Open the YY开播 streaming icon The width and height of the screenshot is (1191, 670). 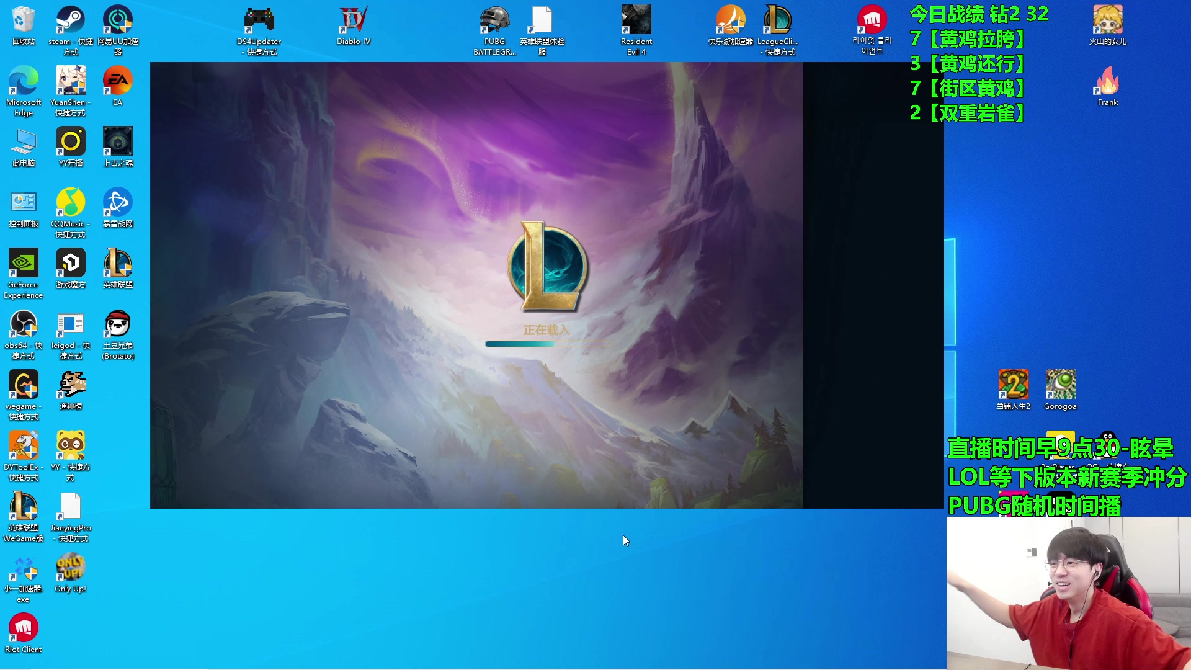coord(71,146)
